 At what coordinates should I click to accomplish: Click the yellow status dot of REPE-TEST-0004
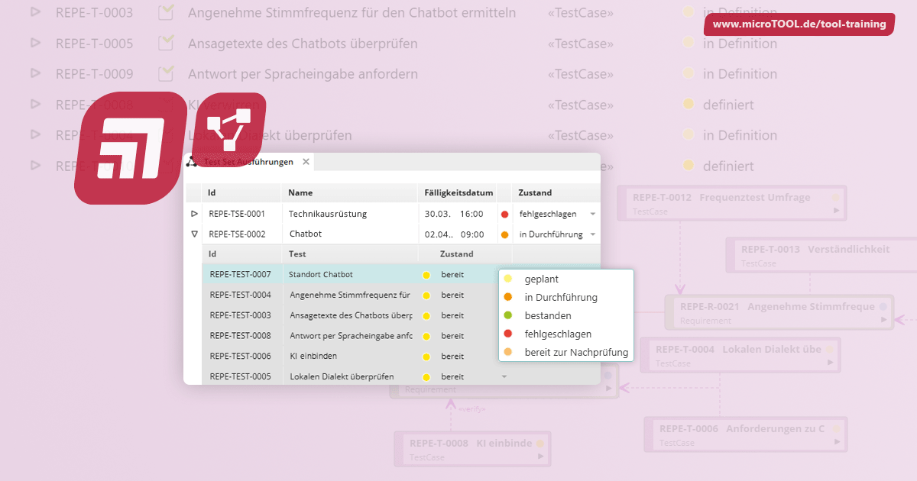pyautogui.click(x=426, y=295)
